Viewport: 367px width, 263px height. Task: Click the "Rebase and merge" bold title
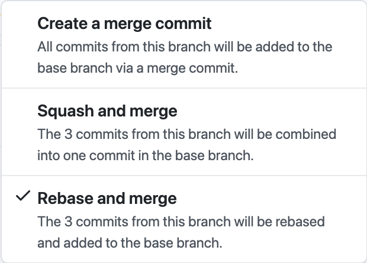(107, 198)
